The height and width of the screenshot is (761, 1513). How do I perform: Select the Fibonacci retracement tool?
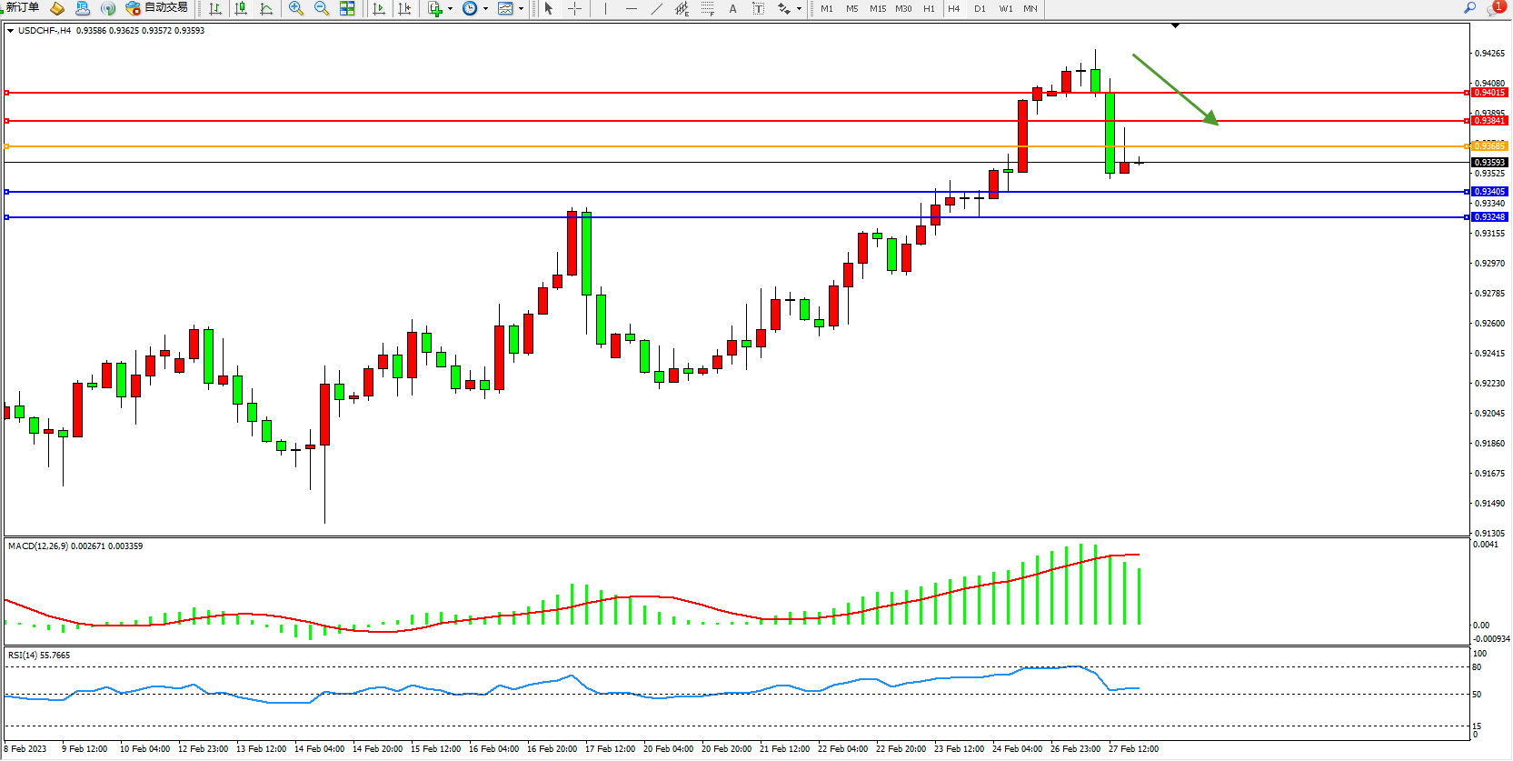click(x=708, y=8)
